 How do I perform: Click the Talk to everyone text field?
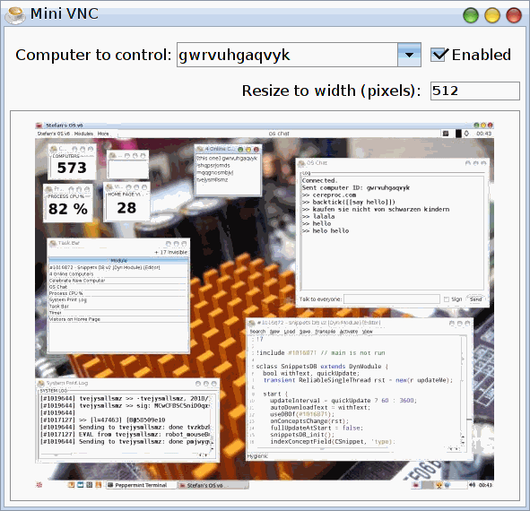pyautogui.click(x=392, y=299)
